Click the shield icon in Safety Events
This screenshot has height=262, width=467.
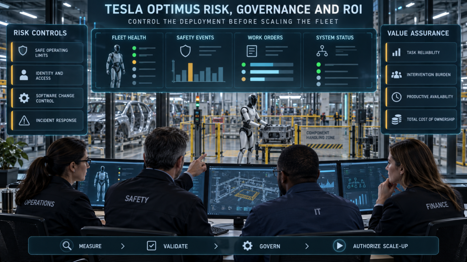tap(185, 51)
